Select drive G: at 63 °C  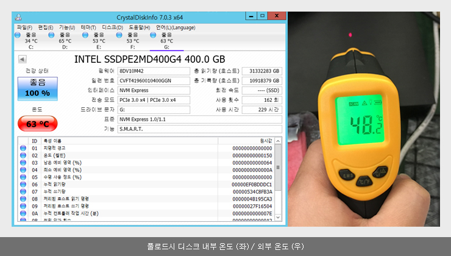pos(166,41)
